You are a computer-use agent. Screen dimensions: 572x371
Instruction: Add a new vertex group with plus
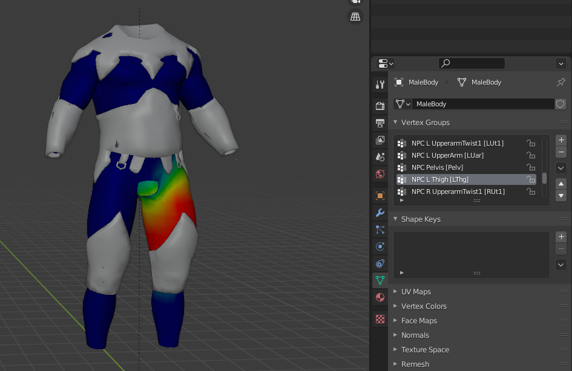point(561,140)
